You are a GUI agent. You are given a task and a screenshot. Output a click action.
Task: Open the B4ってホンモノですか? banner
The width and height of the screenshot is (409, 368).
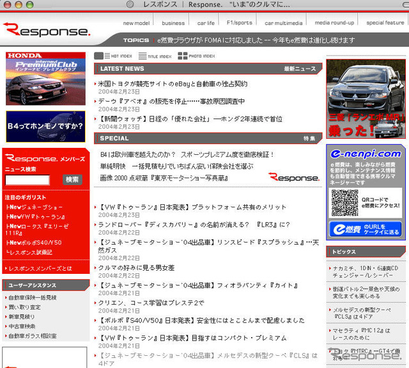point(45,127)
